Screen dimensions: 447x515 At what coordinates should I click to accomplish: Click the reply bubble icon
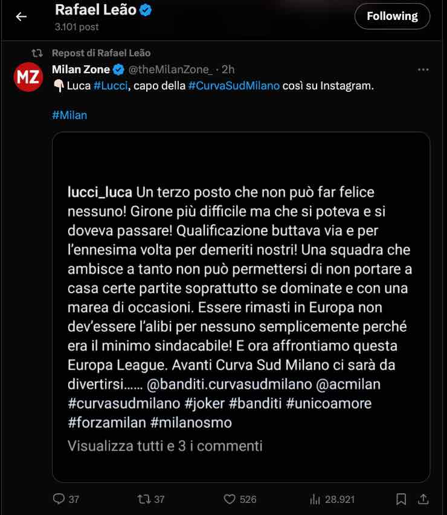pyautogui.click(x=57, y=499)
